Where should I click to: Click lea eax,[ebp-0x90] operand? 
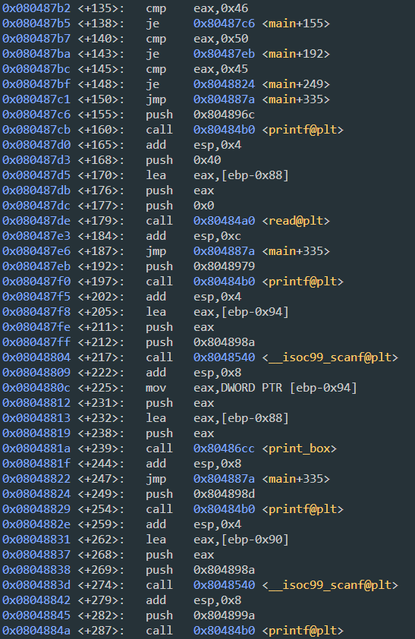241,540
